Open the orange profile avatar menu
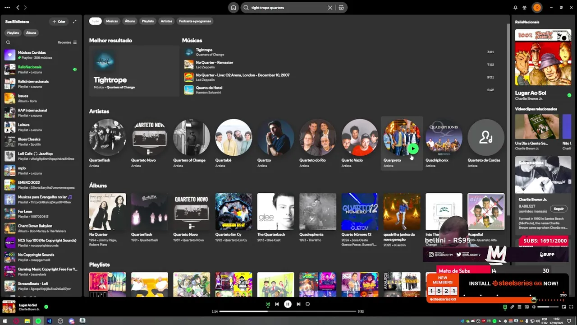 tap(537, 8)
